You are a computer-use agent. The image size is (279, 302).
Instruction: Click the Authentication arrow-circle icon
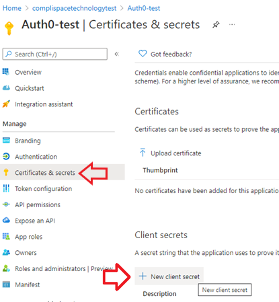6,157
